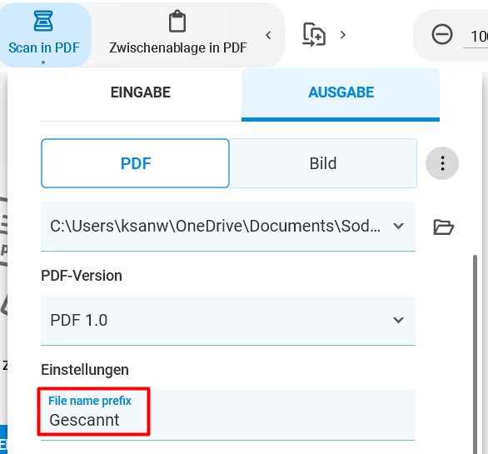Screen dimensions: 488x454
Task: Click the panel vertical scrollbar
Action: [475, 354]
